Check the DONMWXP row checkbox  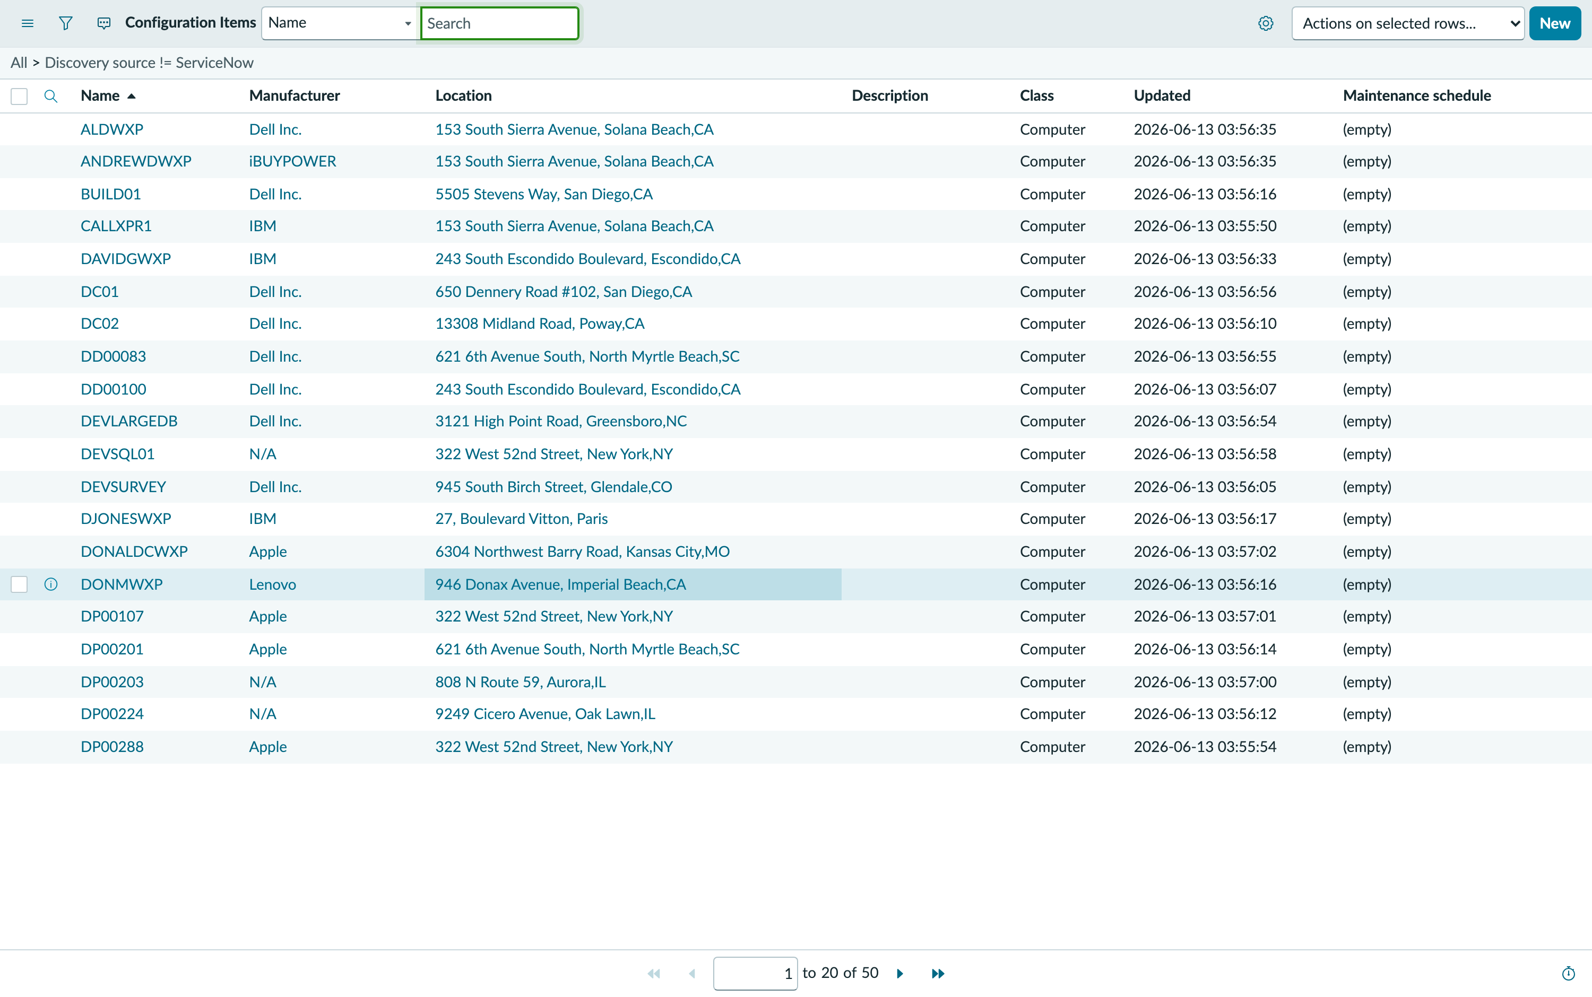click(x=19, y=584)
